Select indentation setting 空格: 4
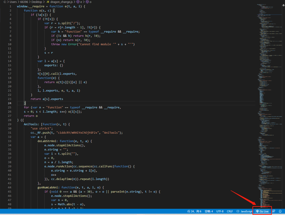285x215 pixels. click(209, 211)
